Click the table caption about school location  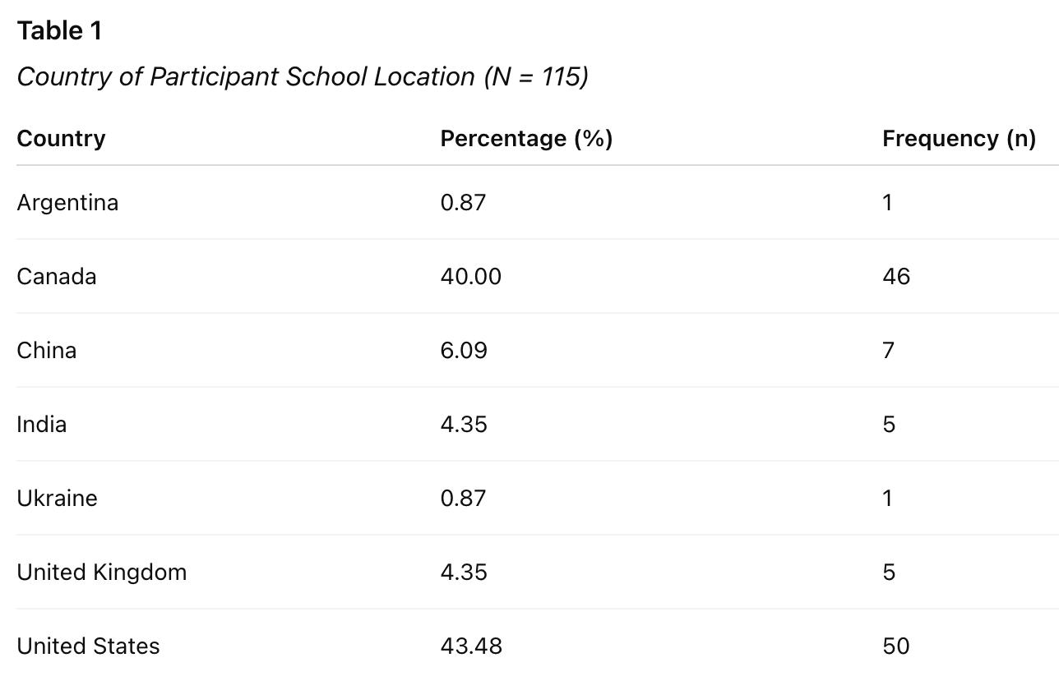(x=303, y=76)
